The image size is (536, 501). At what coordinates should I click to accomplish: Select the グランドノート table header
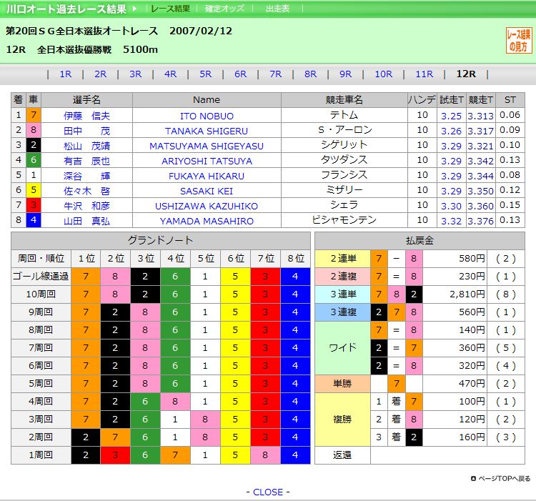161,241
